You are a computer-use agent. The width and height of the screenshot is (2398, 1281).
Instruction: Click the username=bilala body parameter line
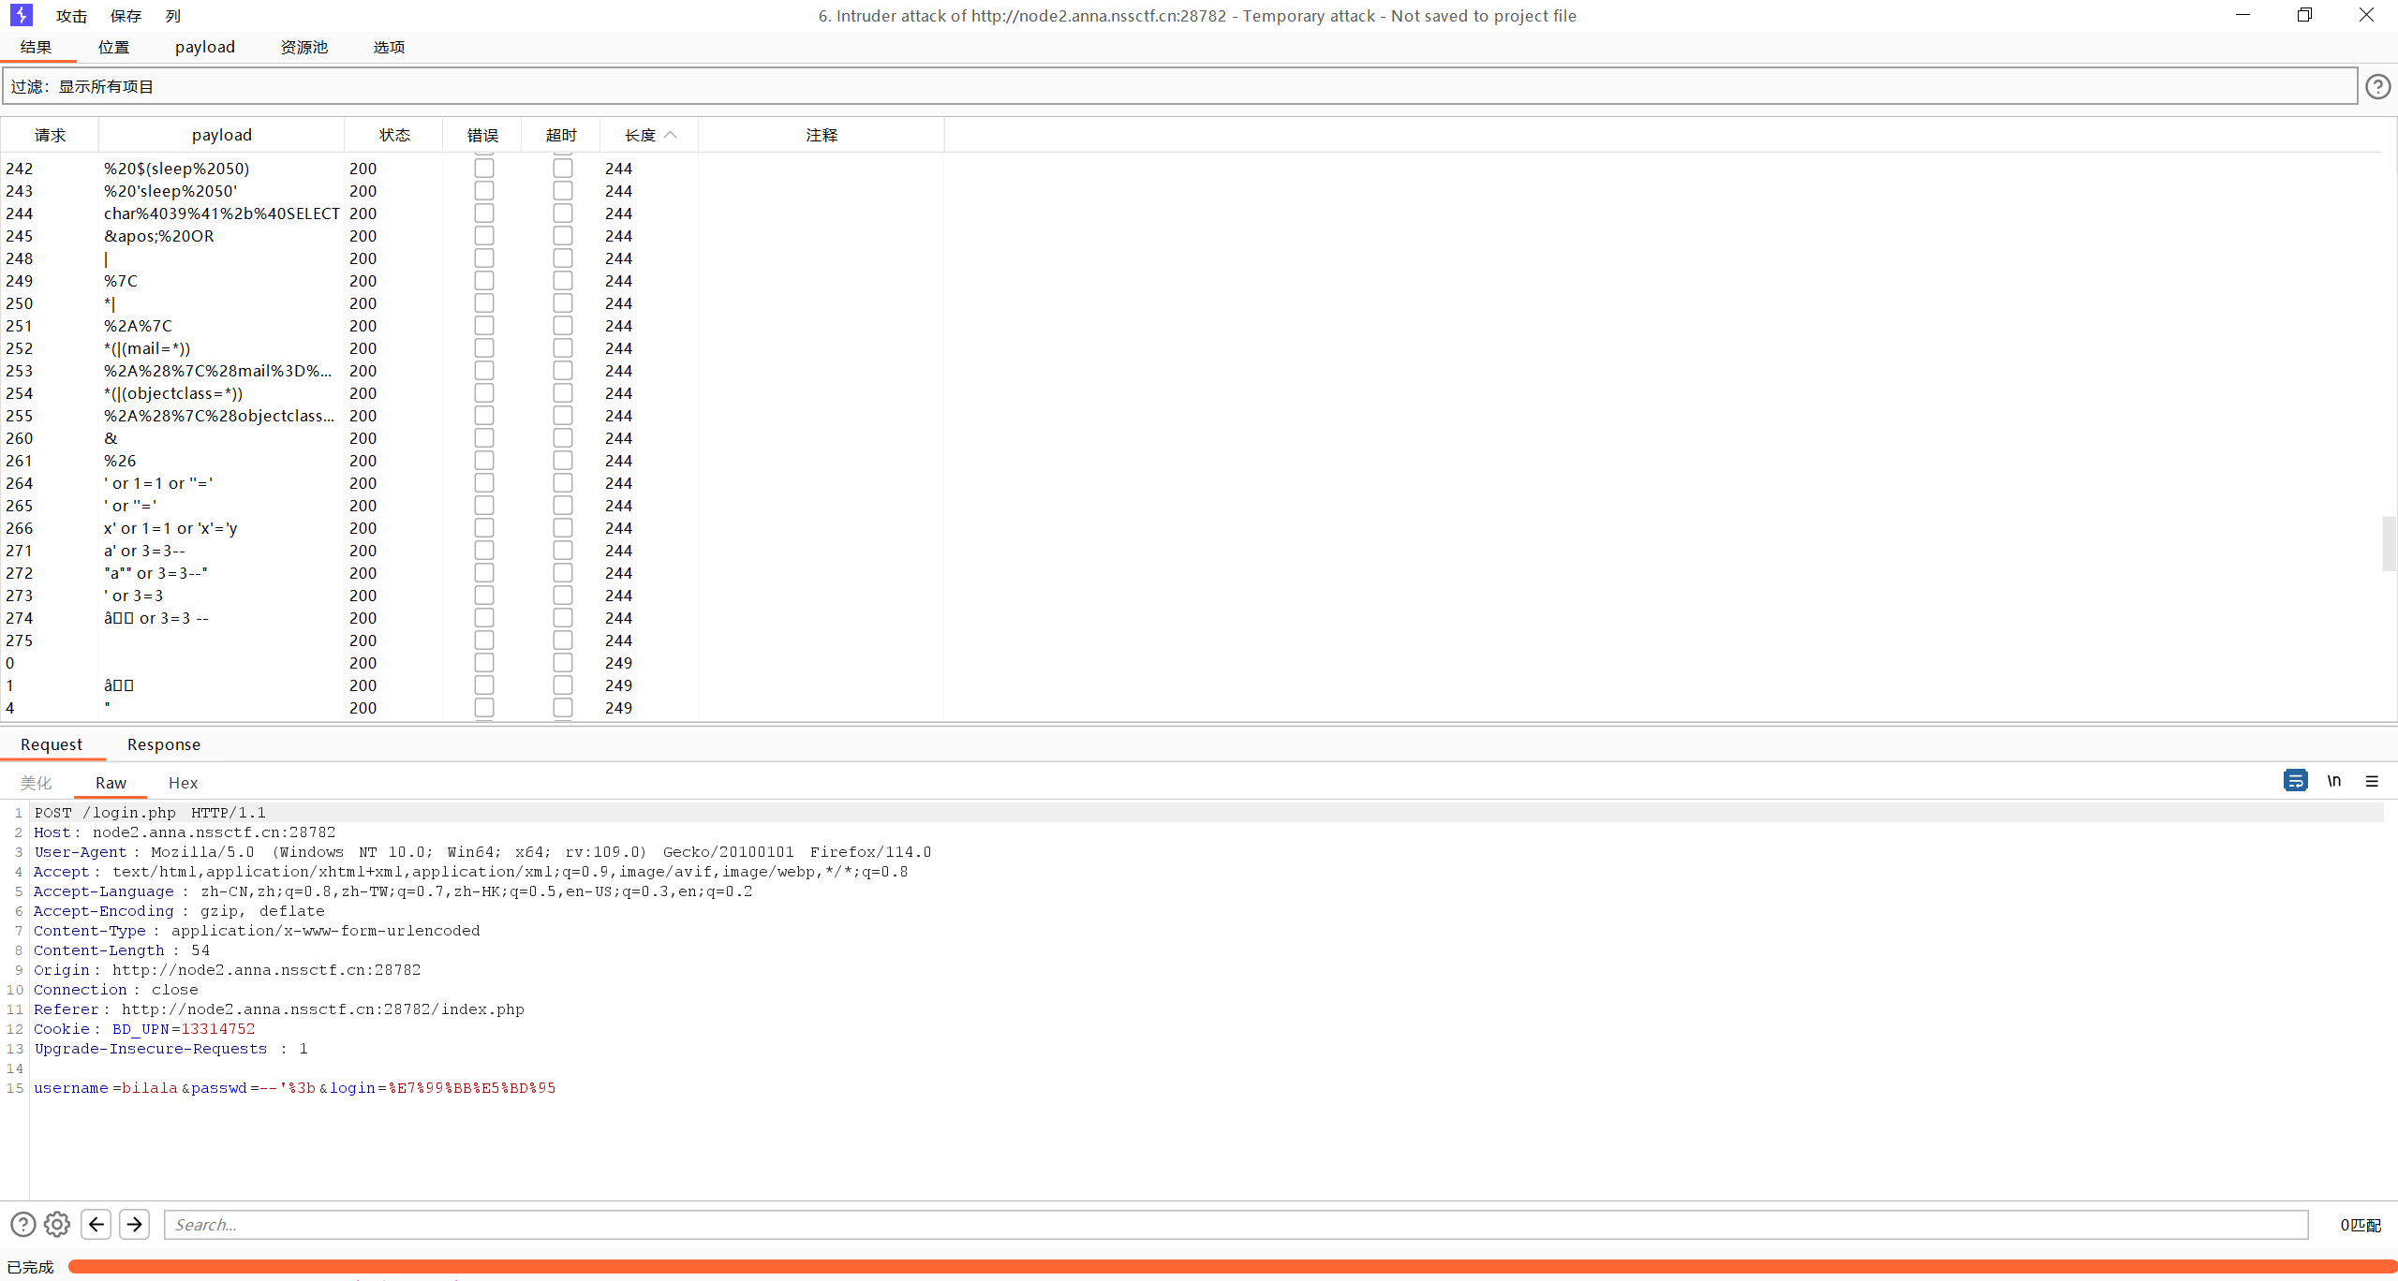(294, 1088)
